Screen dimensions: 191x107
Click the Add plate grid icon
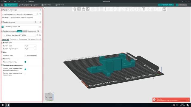[x=79, y=9]
